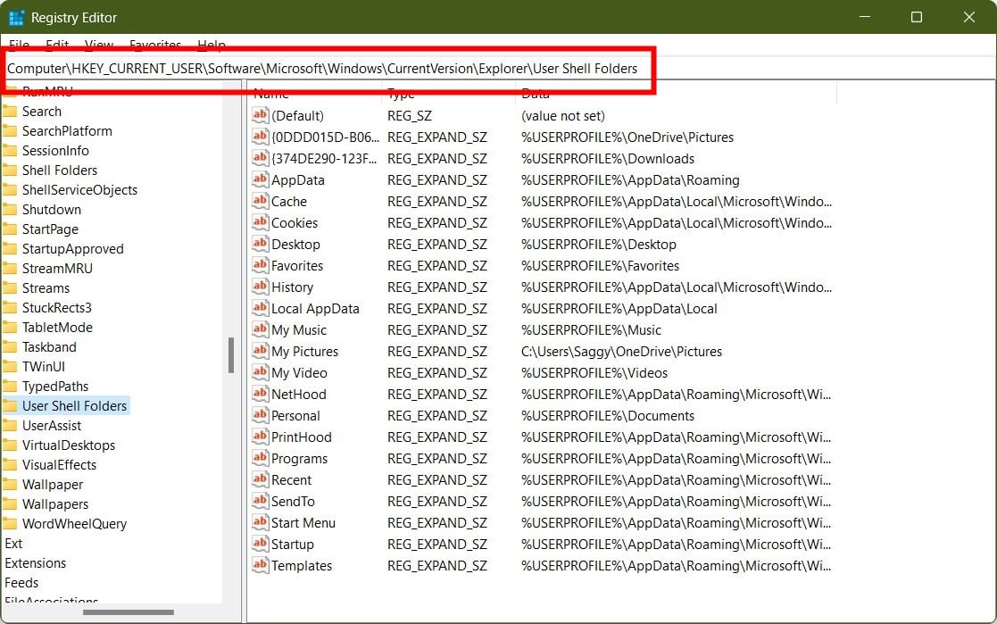Viewport: 997px width, 624px height.
Task: Select the Shell Folders key
Action: tap(60, 171)
